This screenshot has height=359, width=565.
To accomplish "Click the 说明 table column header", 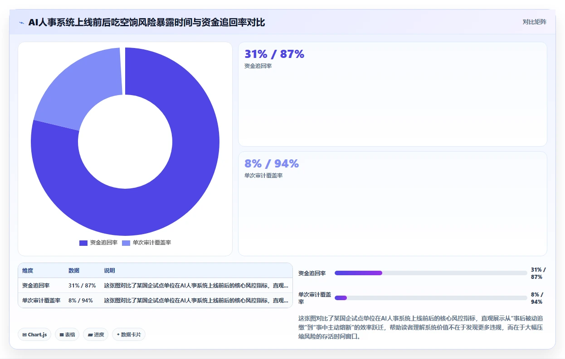I will 109,271.
